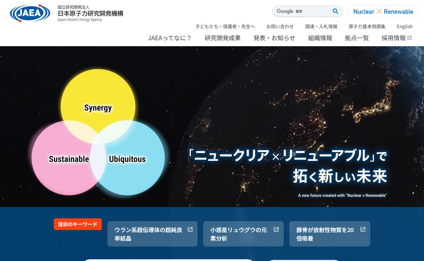Click the external-link icon on the 小惑星リュウグウ card
The width and height of the screenshot is (424, 261).
point(276,230)
